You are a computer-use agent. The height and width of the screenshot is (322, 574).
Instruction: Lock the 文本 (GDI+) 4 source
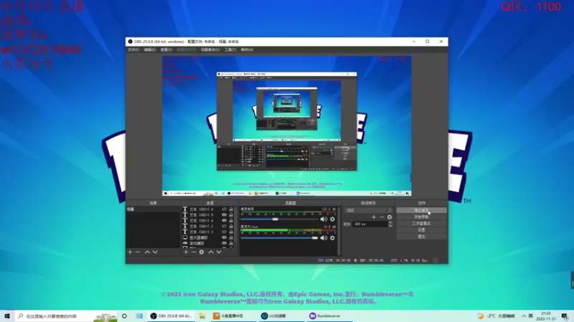click(231, 220)
